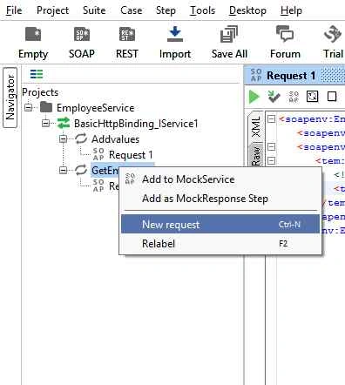Select the highlighted GetEm operation item

click(105, 171)
